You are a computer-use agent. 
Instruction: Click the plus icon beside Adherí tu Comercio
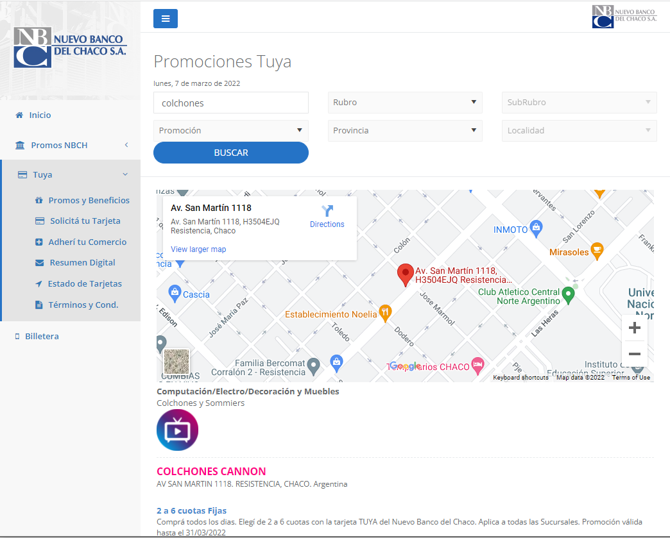(x=39, y=242)
